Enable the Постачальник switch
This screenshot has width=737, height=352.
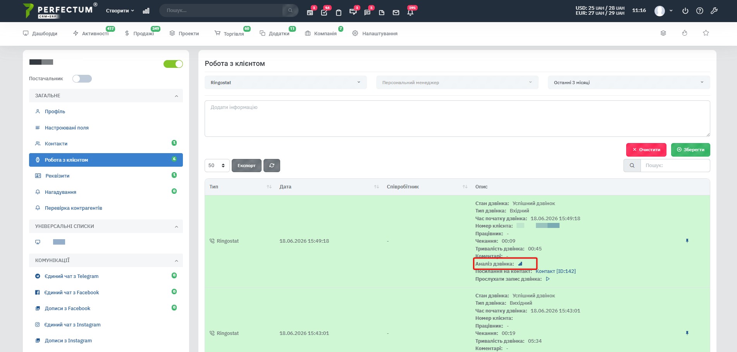pos(82,79)
